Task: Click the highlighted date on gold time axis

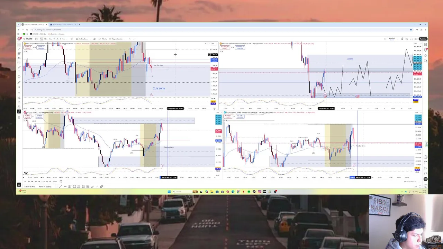Action: pyautogui.click(x=175, y=109)
